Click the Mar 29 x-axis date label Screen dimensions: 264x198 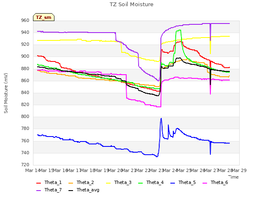point(239,170)
